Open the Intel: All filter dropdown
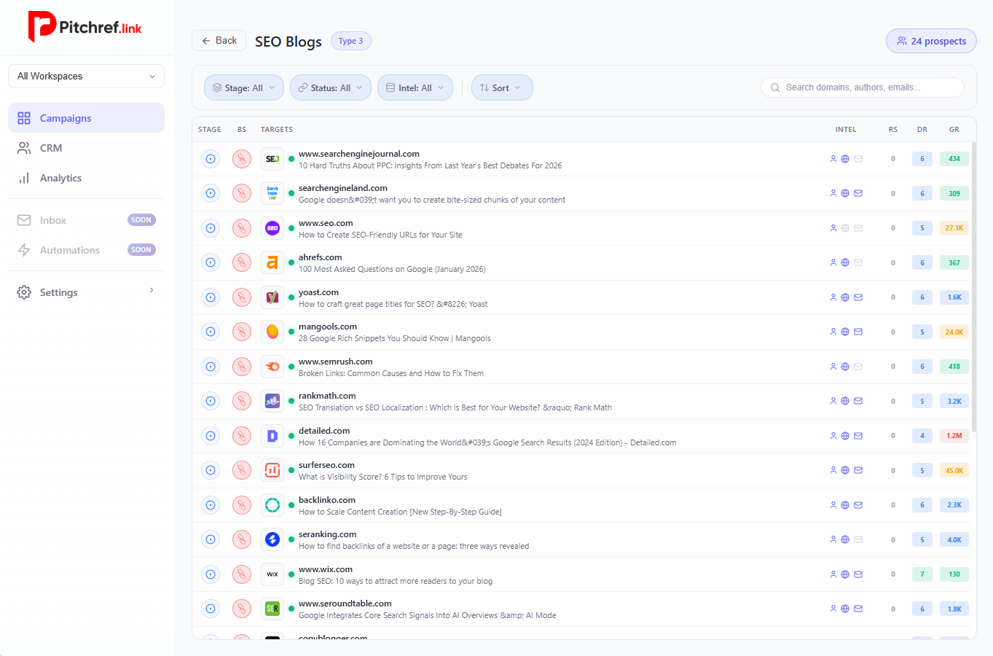Viewport: 993px width, 656px height. pyautogui.click(x=415, y=88)
